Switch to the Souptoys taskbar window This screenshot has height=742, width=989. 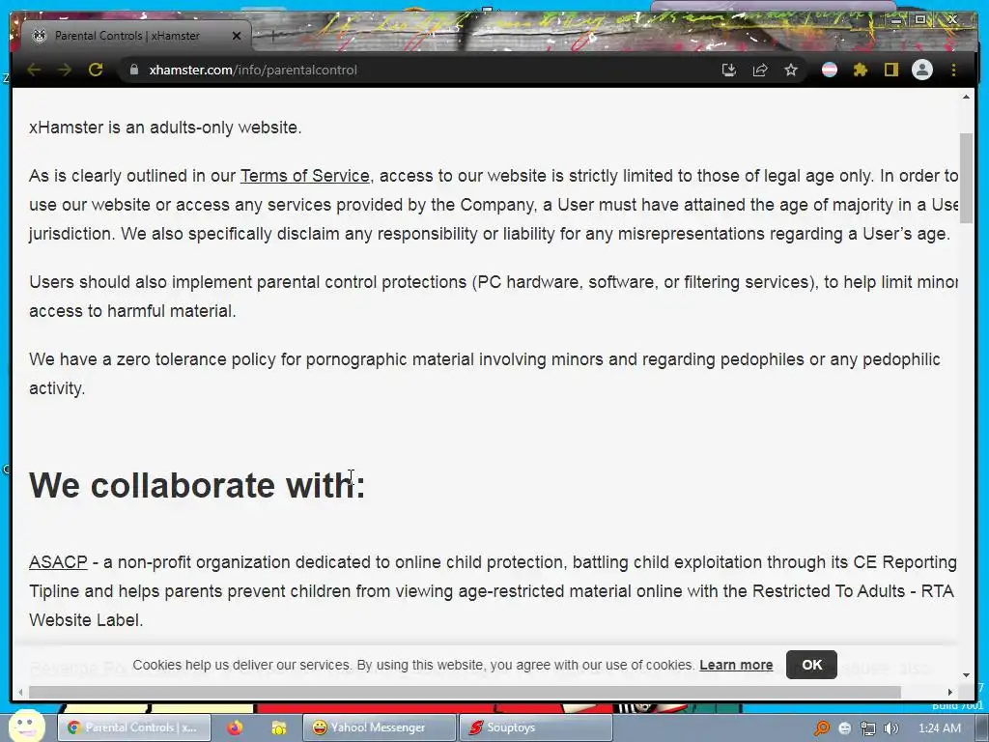(x=535, y=728)
